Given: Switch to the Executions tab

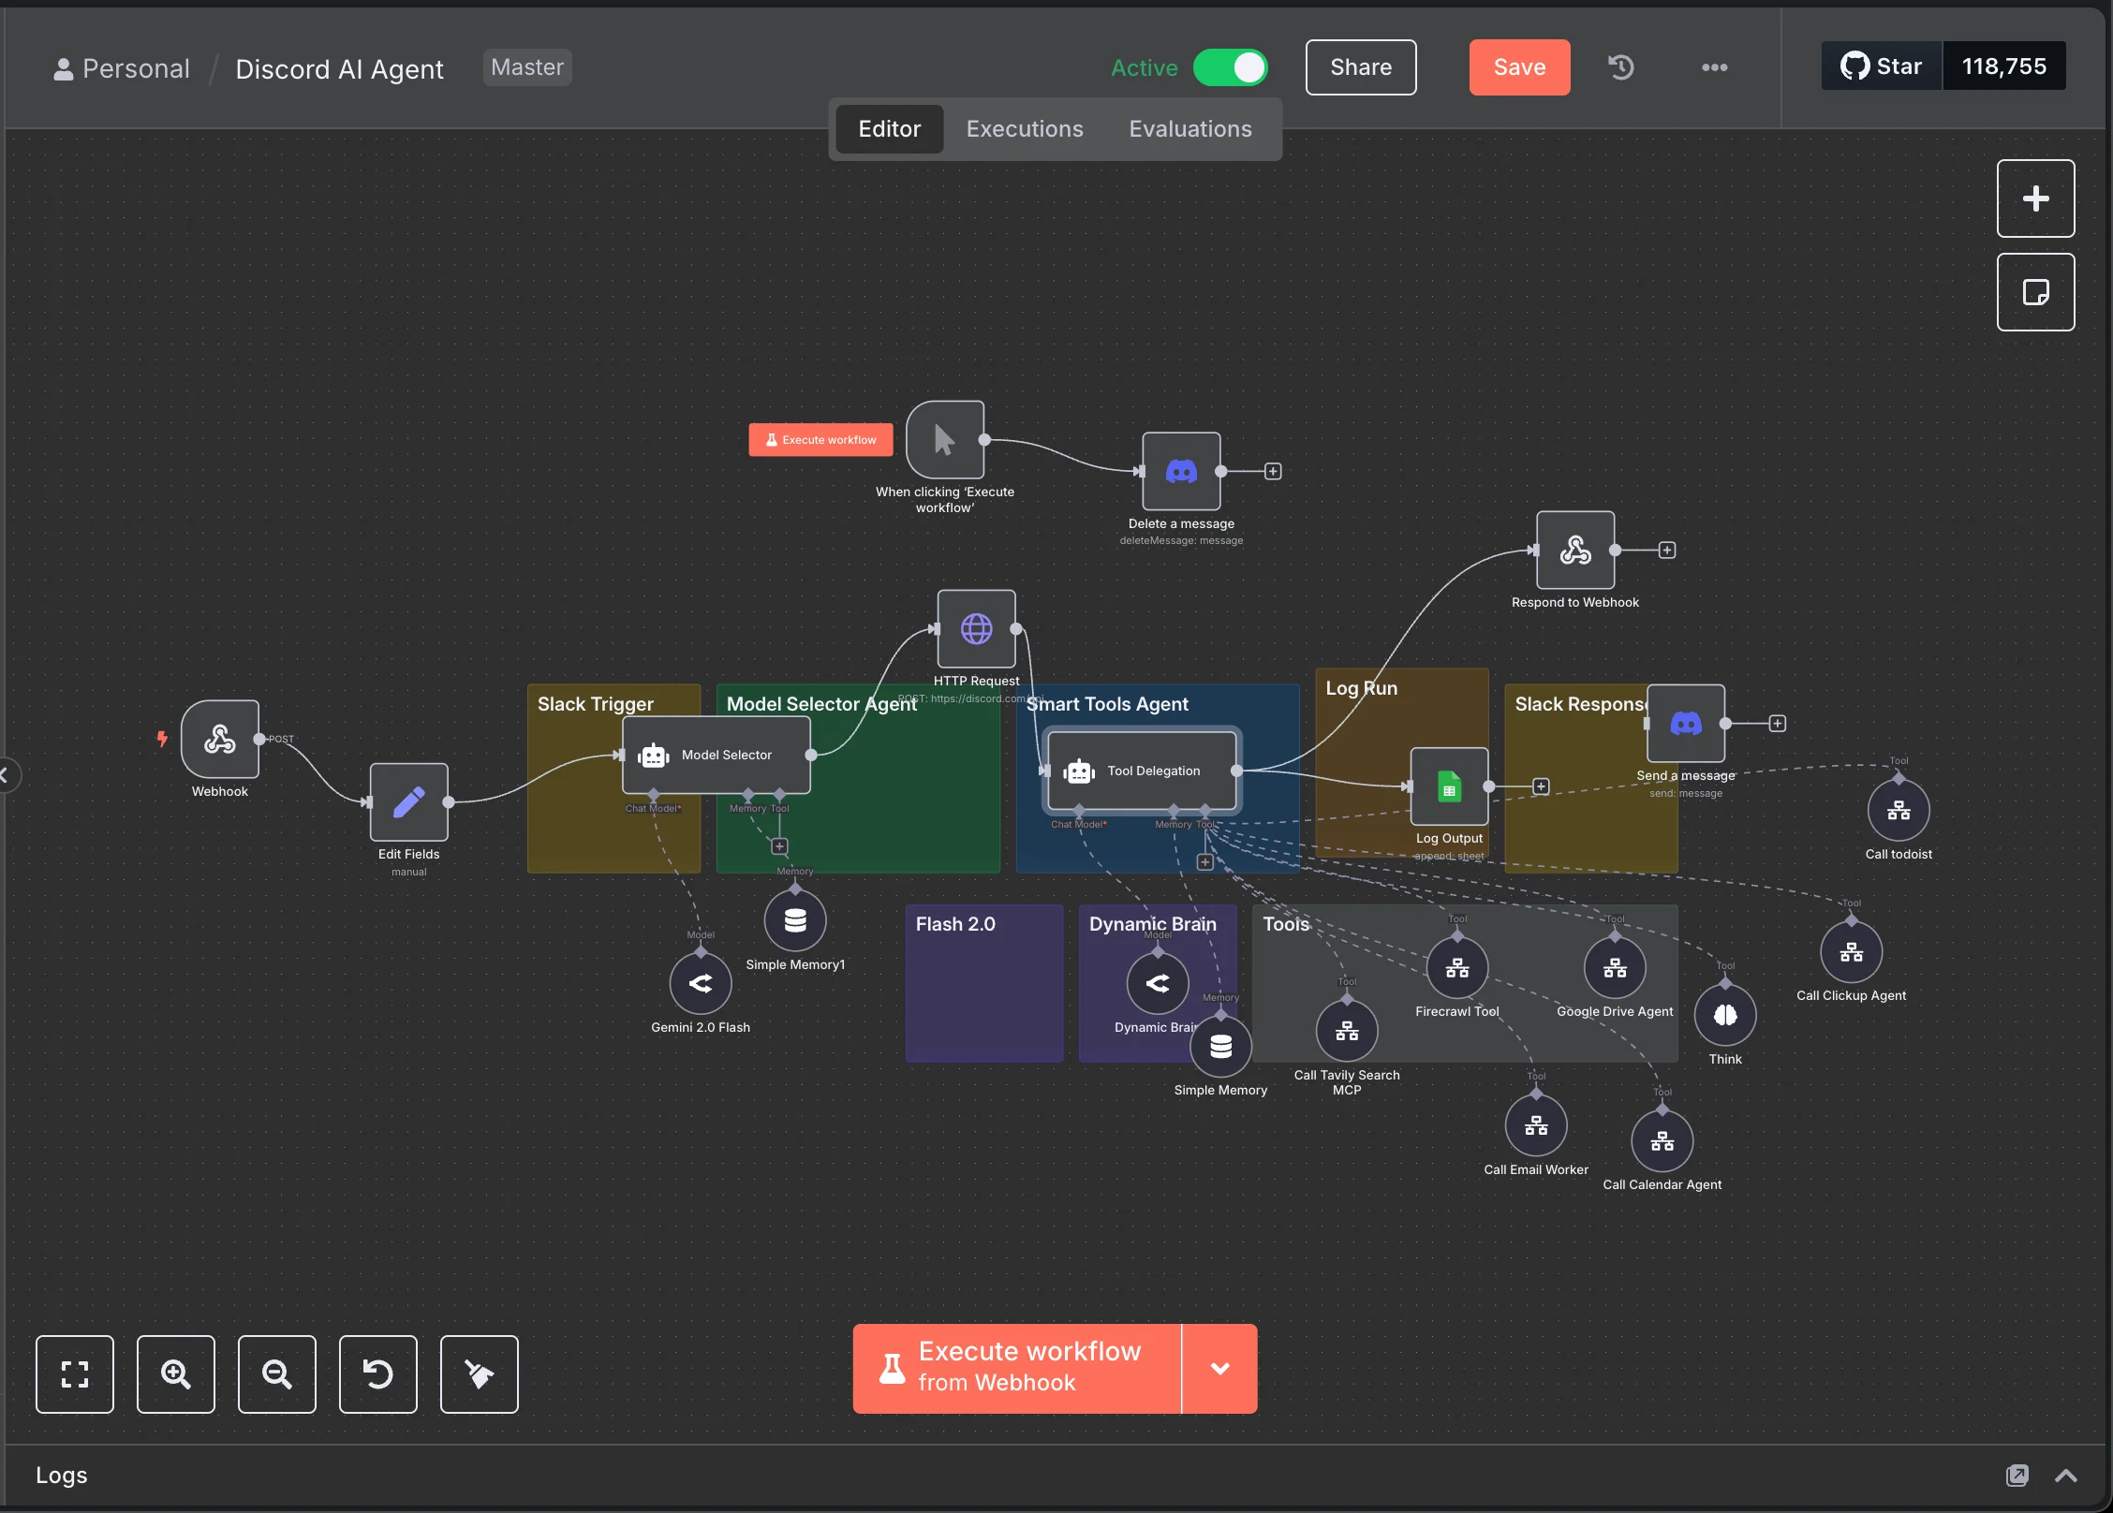Looking at the screenshot, I should point(1025,129).
